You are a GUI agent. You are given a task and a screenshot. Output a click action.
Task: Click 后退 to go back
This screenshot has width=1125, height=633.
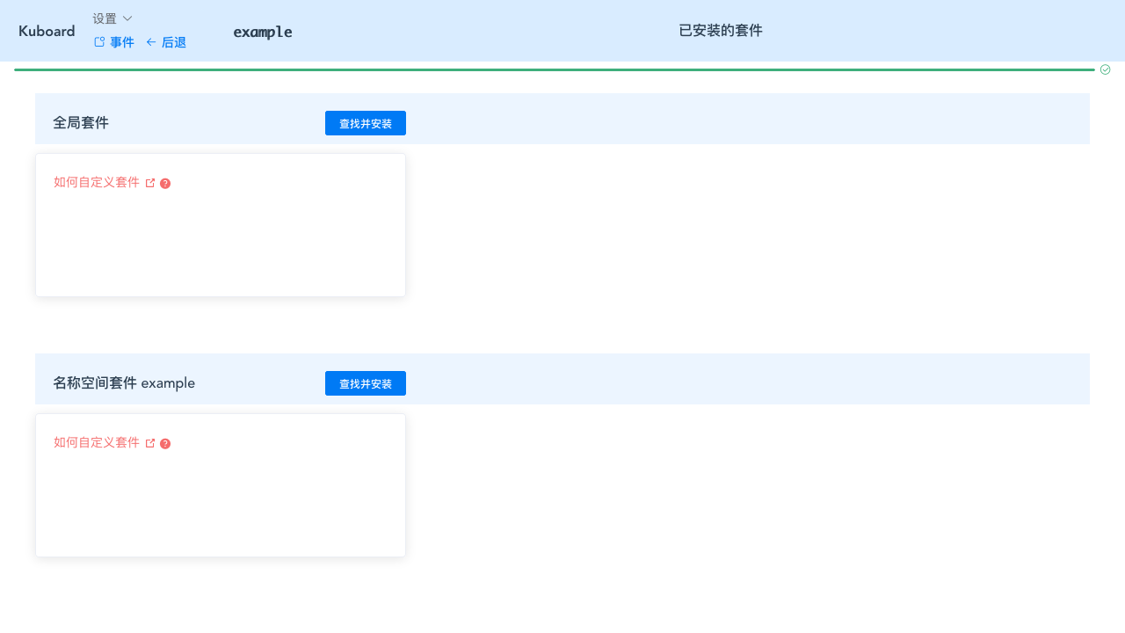coord(174,42)
